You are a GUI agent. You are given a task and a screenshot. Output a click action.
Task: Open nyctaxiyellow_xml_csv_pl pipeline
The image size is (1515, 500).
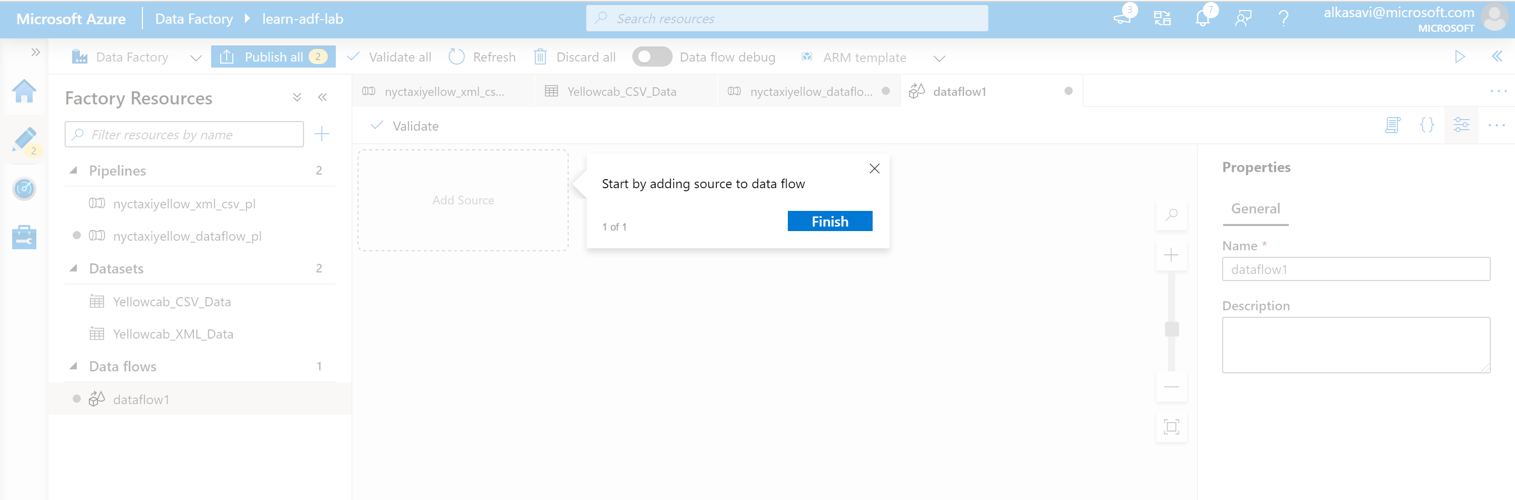click(184, 204)
